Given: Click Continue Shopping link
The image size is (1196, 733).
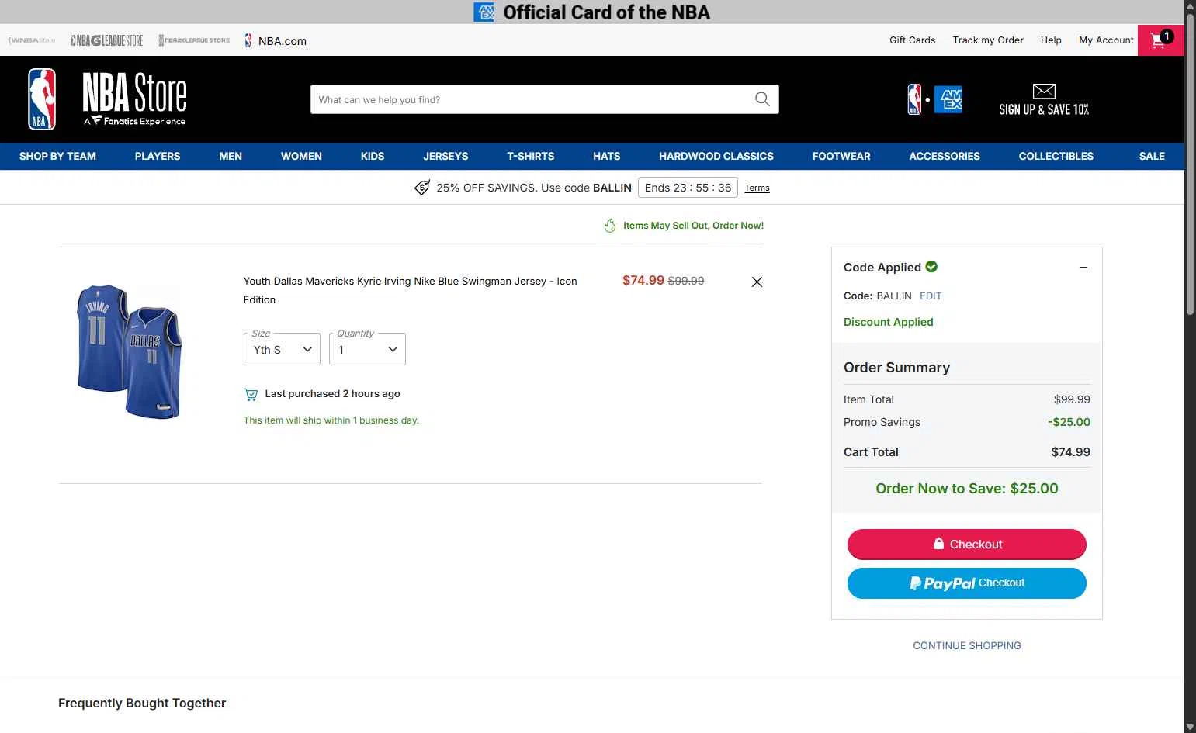Looking at the screenshot, I should coord(967,645).
